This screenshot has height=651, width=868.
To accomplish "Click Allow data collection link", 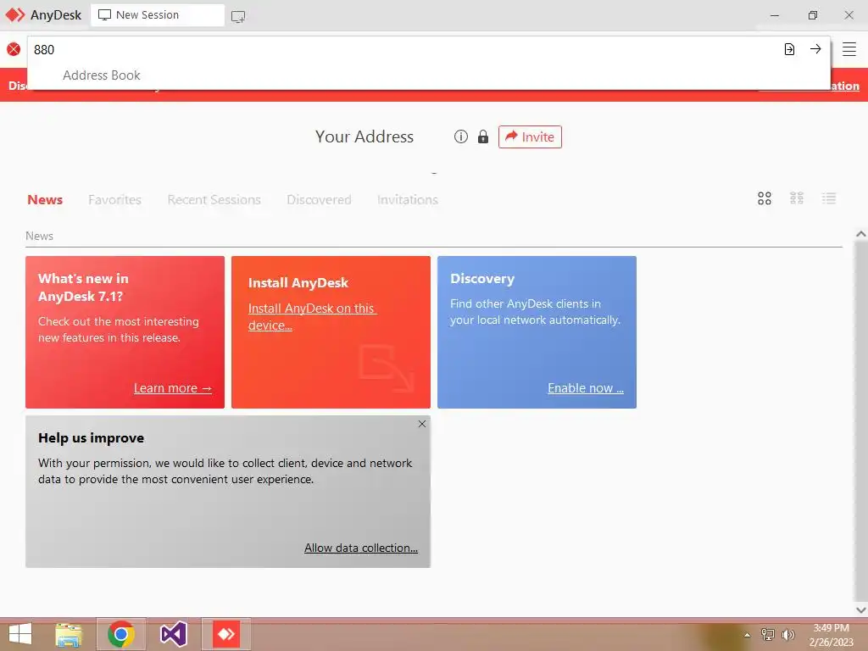I will [x=361, y=548].
